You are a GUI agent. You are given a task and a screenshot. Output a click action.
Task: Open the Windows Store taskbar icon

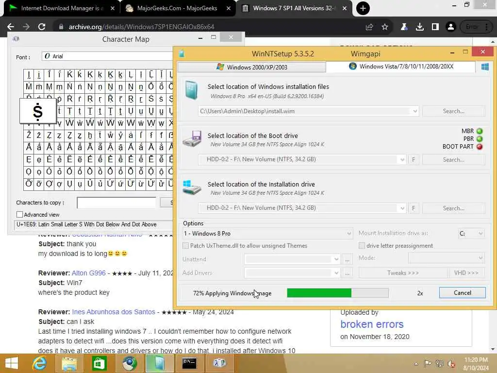tap(99, 363)
